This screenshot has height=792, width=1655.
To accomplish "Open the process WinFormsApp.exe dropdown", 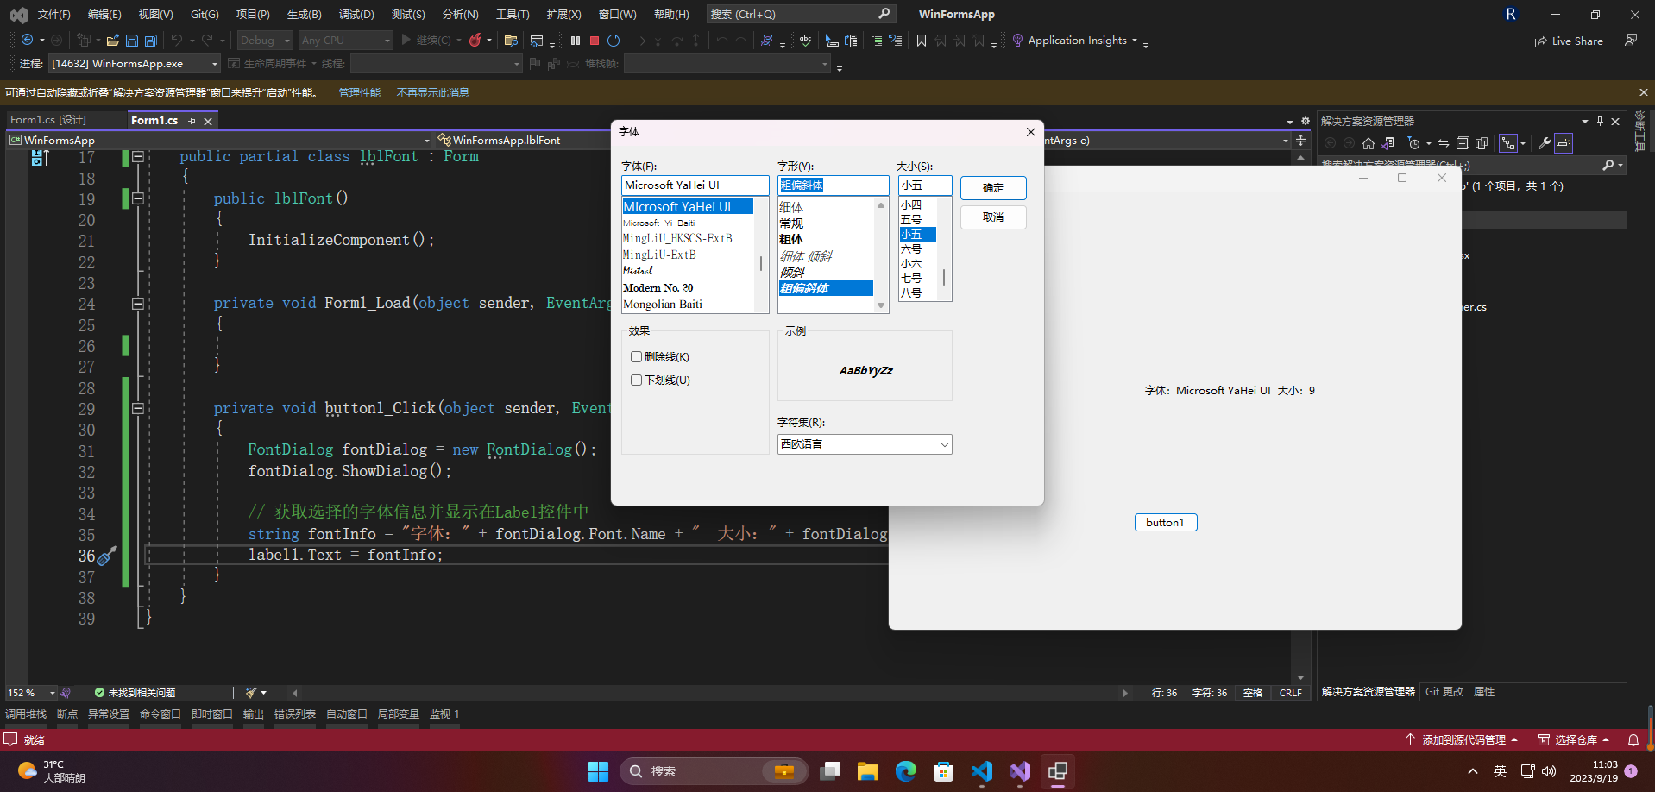I will (x=135, y=64).
